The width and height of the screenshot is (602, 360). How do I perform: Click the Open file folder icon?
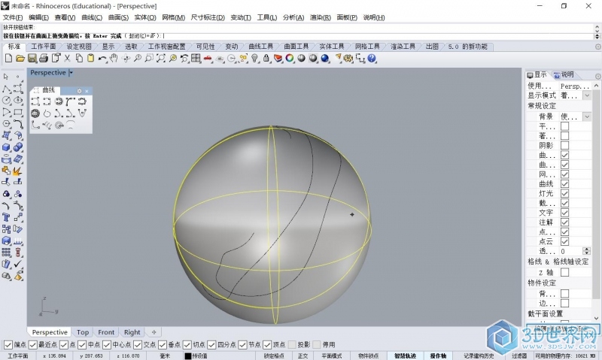pos(20,59)
